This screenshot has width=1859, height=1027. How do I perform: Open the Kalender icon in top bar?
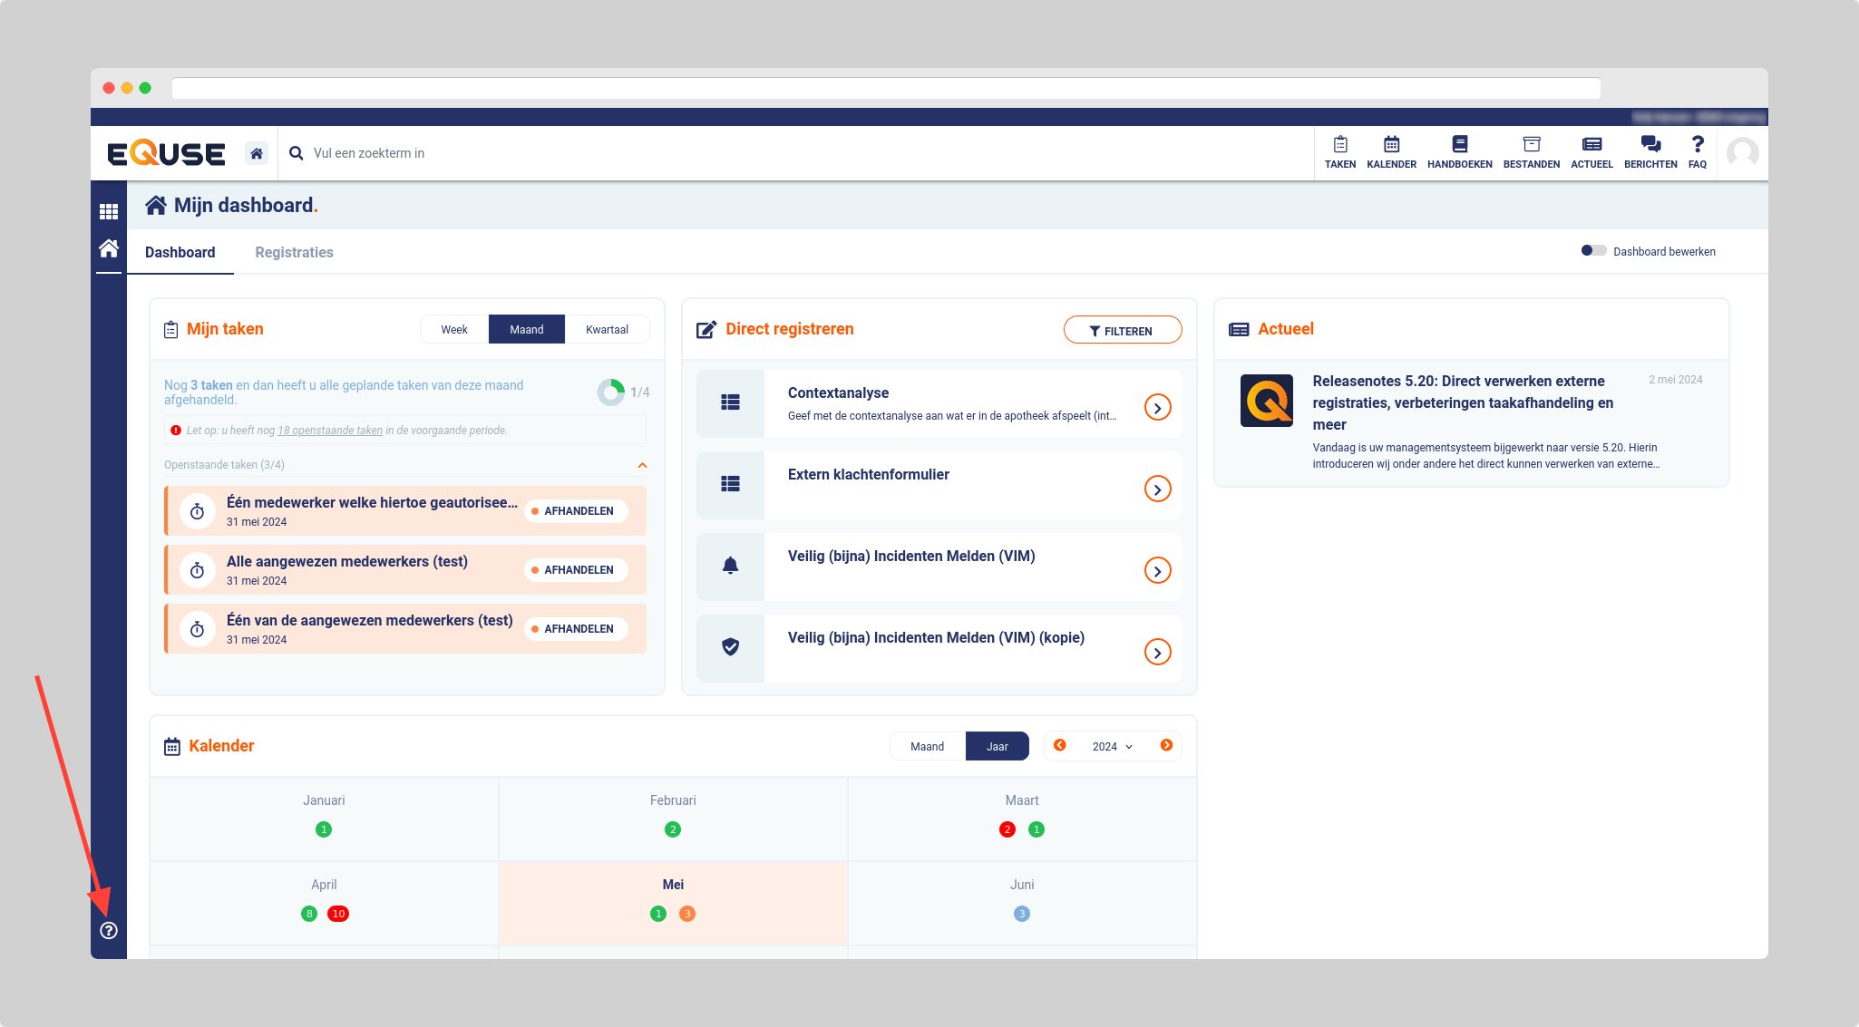pos(1391,151)
